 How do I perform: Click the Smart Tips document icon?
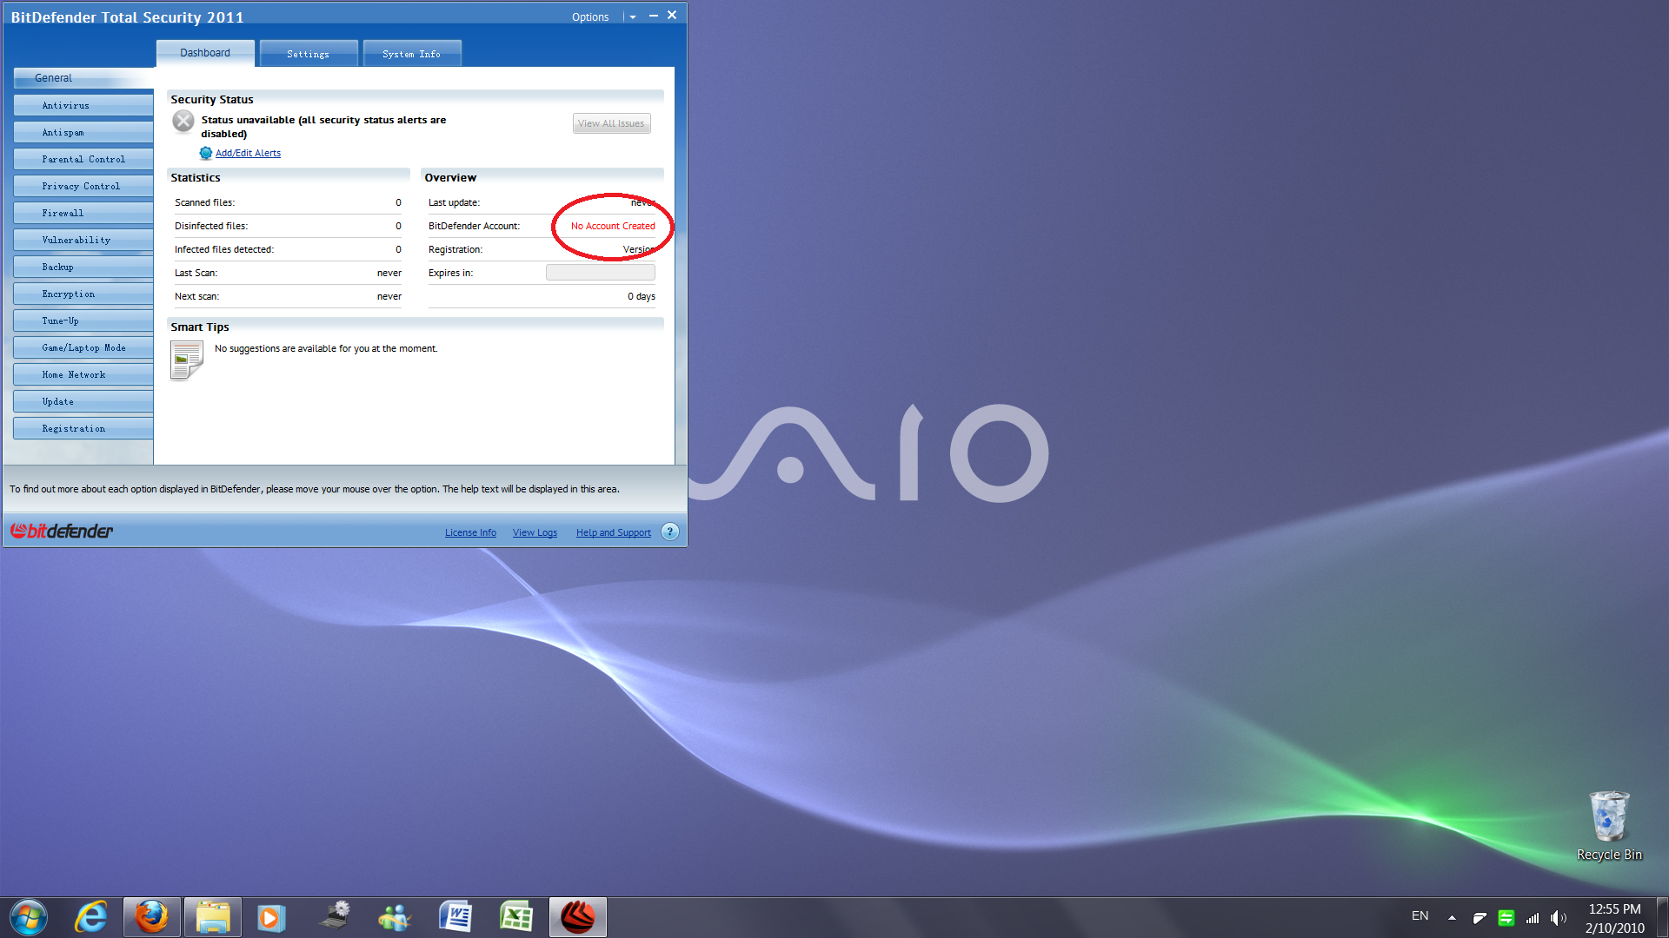tap(186, 360)
